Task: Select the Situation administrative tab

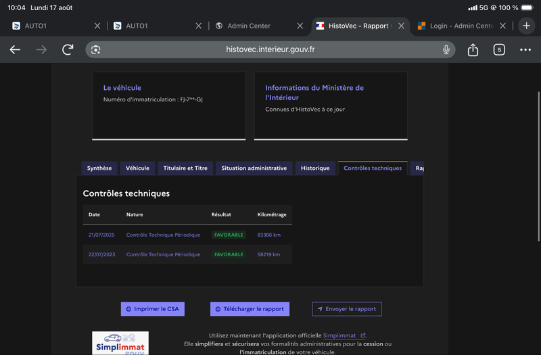Action: [x=254, y=168]
